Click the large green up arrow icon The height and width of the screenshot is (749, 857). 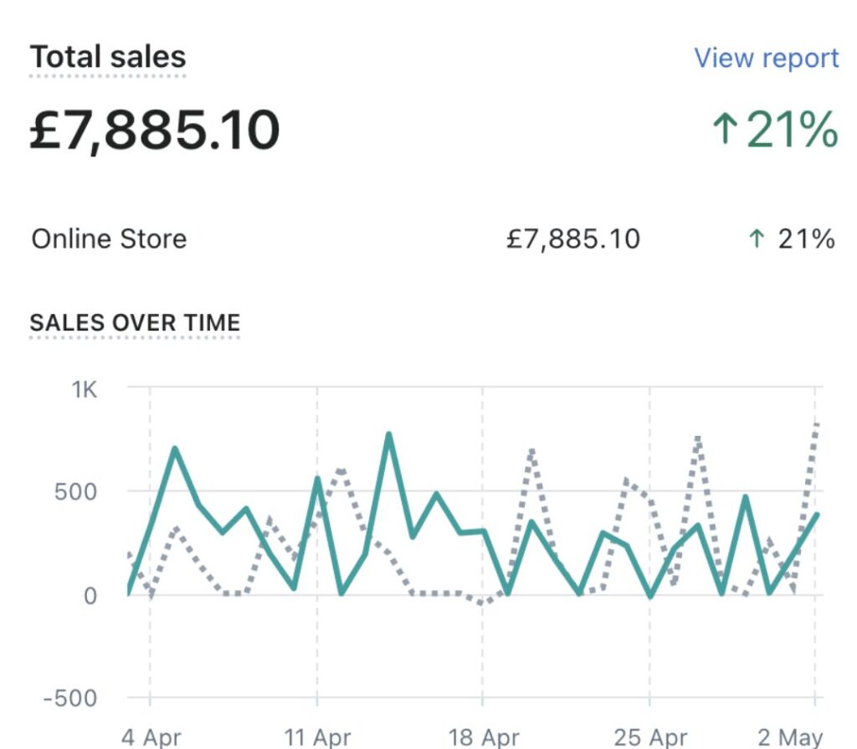click(x=725, y=131)
